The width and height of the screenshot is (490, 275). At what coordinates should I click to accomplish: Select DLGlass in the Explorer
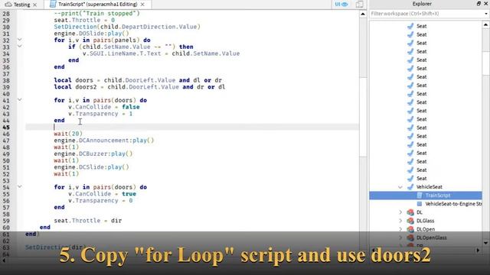[x=425, y=221]
